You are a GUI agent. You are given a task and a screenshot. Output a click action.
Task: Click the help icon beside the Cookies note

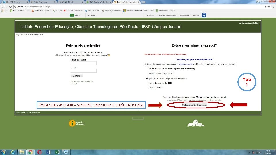click(109, 55)
